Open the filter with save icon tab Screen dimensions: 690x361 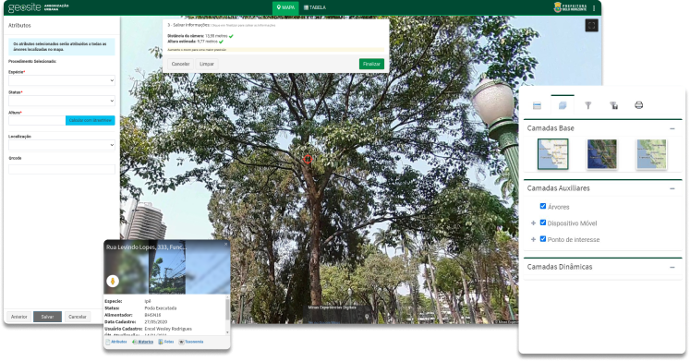click(x=613, y=105)
